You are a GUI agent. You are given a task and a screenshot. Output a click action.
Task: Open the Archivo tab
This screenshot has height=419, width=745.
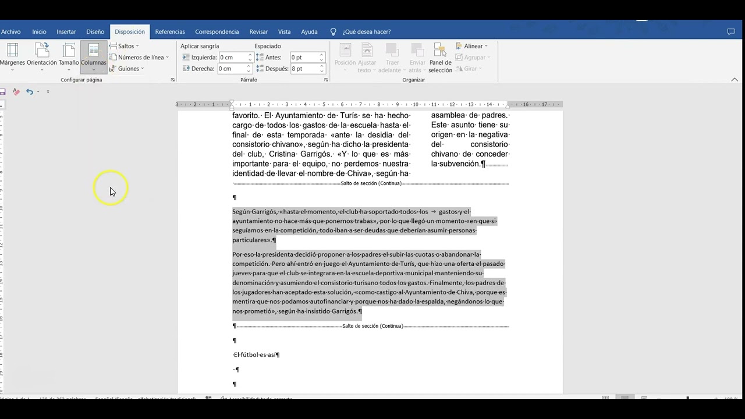pyautogui.click(x=10, y=32)
